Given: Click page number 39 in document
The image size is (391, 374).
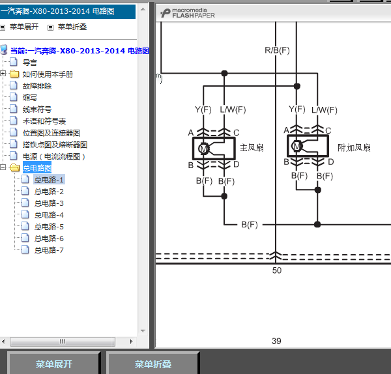Looking at the screenshot, I should (276, 341).
